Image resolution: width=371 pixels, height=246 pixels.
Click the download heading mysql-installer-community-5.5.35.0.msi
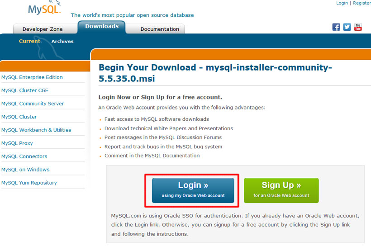(215, 73)
